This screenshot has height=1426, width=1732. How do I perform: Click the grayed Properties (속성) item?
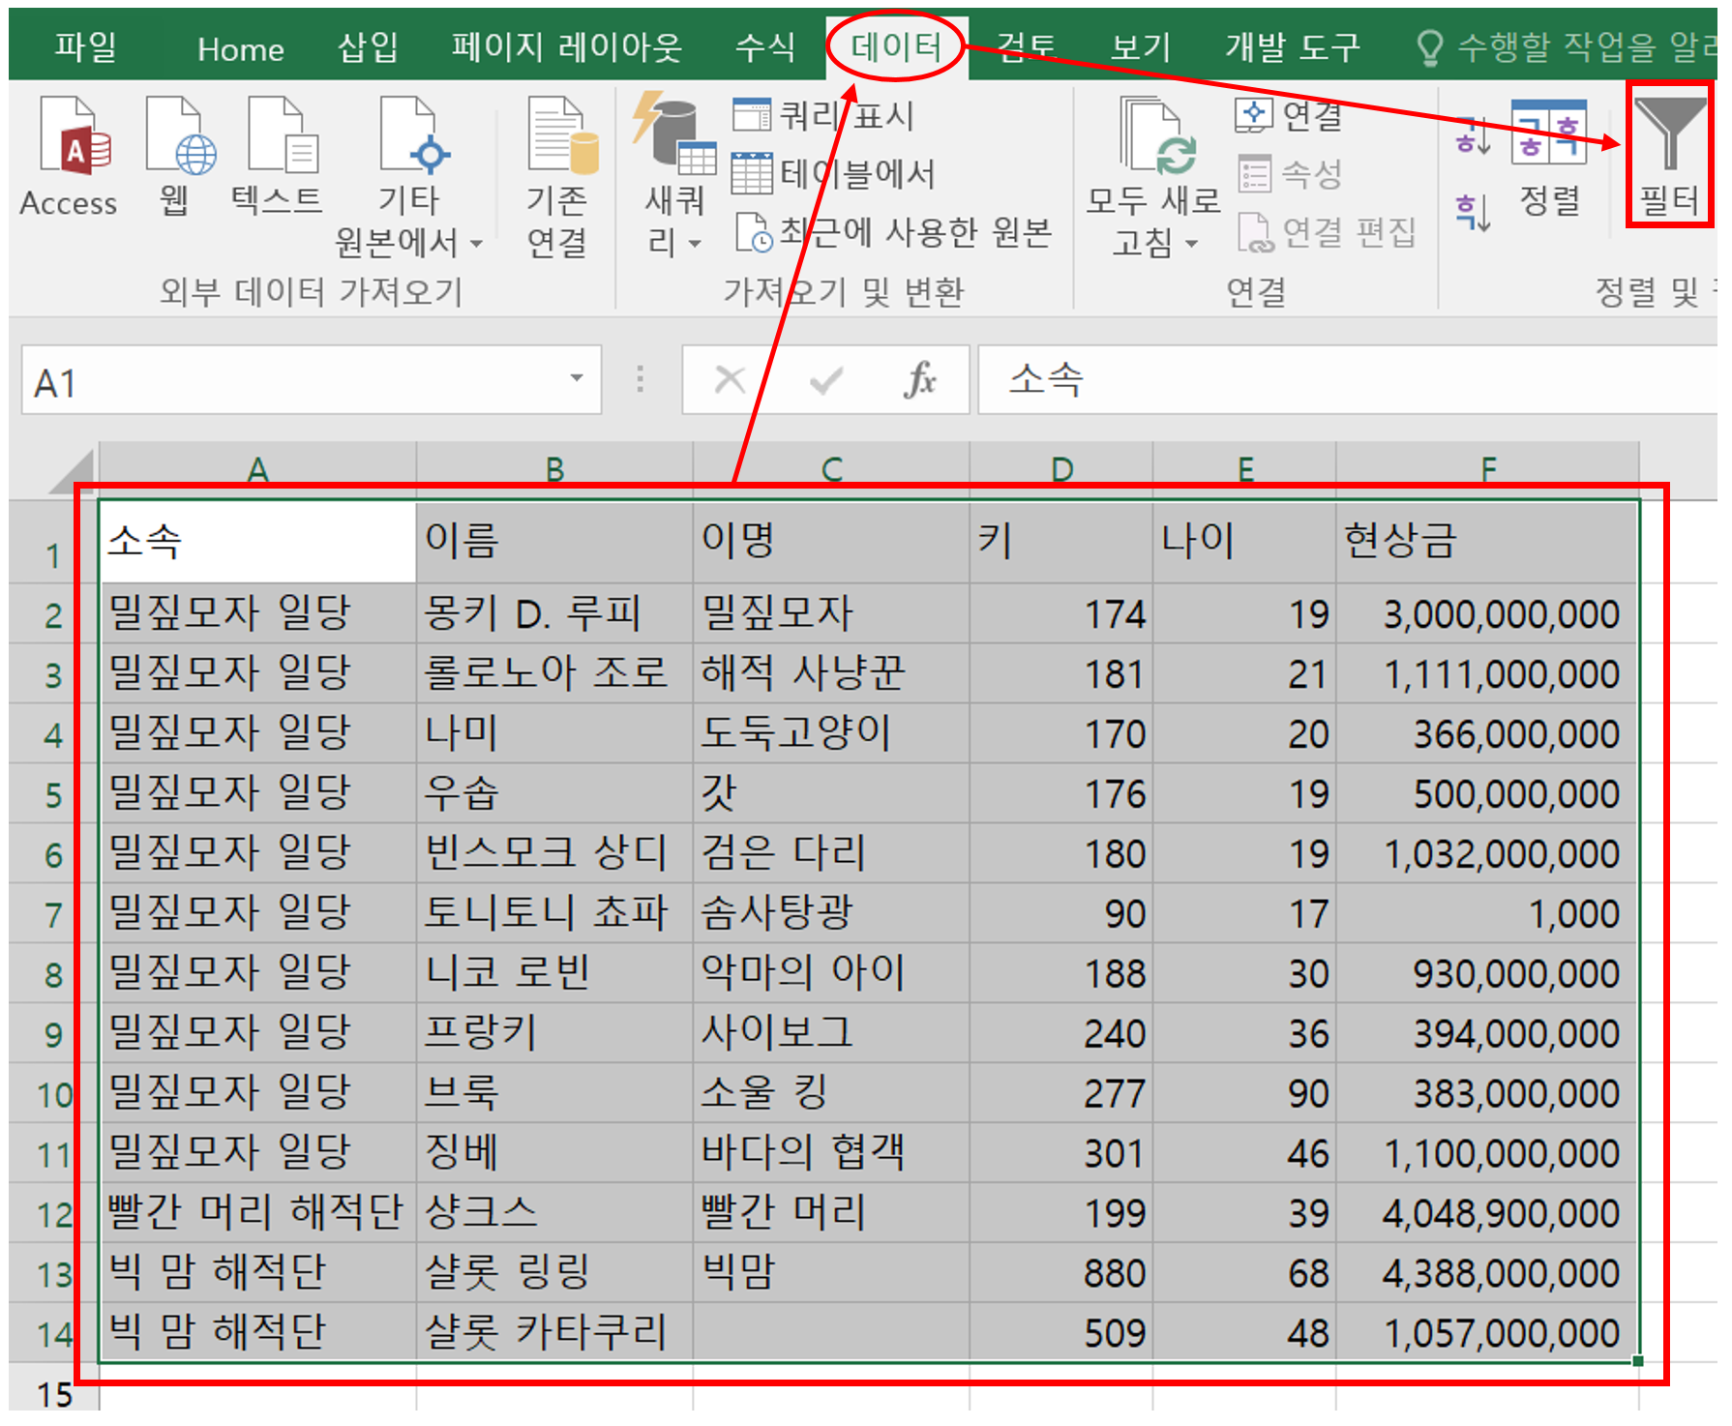(x=1290, y=174)
